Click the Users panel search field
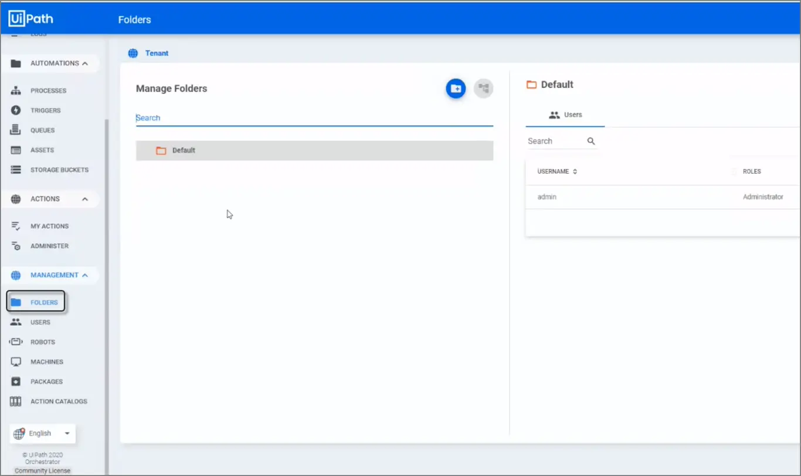The width and height of the screenshot is (801, 476). [x=555, y=141]
